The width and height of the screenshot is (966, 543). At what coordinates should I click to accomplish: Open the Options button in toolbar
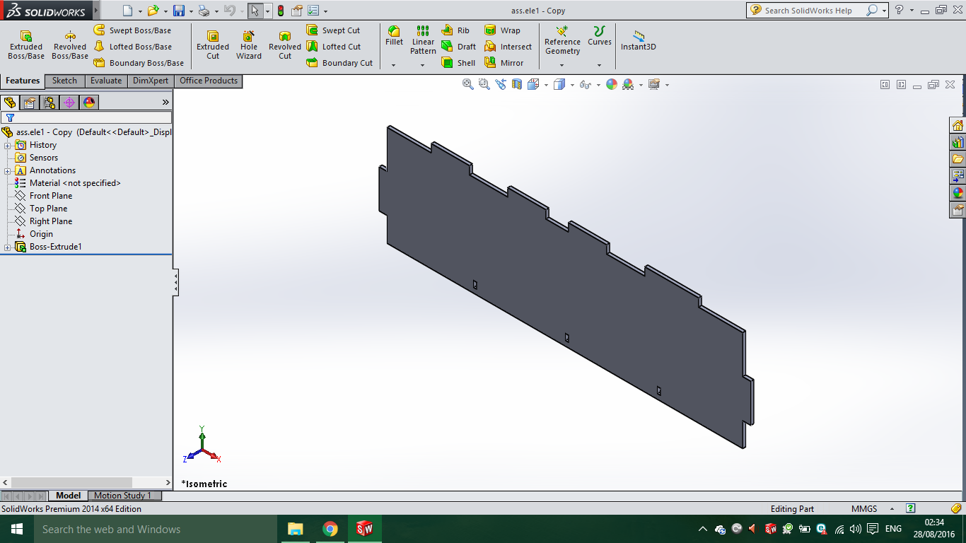[313, 11]
